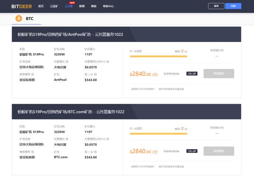The height and width of the screenshot is (182, 254).
Task: Open the AntPool矿池 云托管服务1022 card title
Action: pos(70,34)
